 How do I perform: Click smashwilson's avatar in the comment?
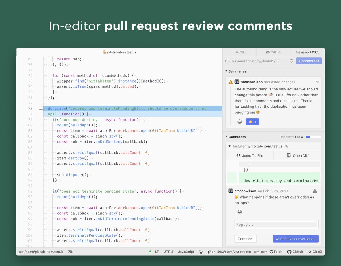tap(231, 191)
